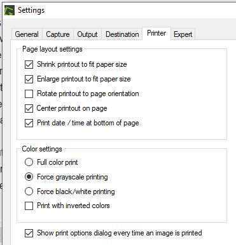The width and height of the screenshot is (236, 245).
Task: Uncheck Shrink printout to fit paper size
Action: coord(29,64)
